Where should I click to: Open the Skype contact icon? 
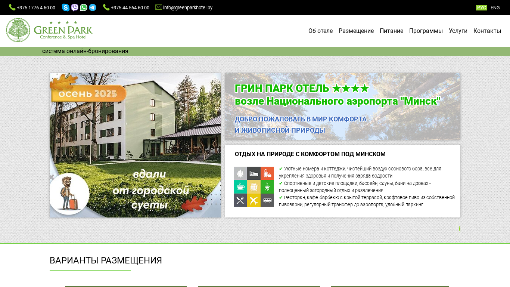tap(66, 7)
